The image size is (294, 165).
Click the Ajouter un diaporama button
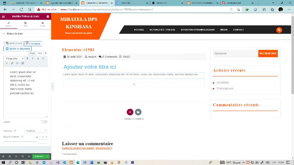pyautogui.click(x=17, y=49)
